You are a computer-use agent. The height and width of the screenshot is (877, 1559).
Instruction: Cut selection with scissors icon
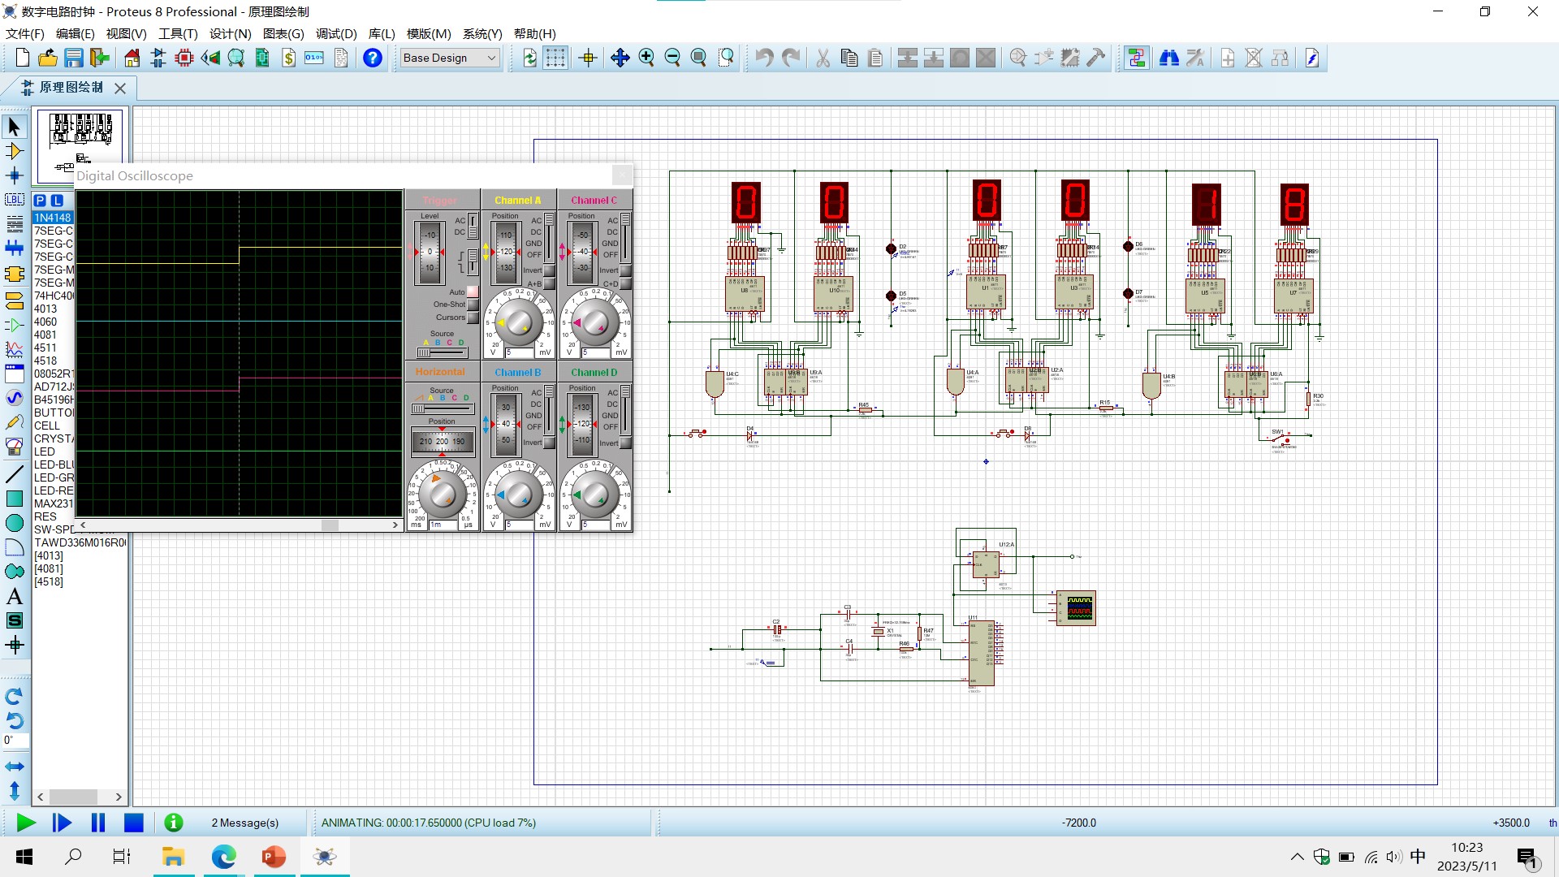823,58
